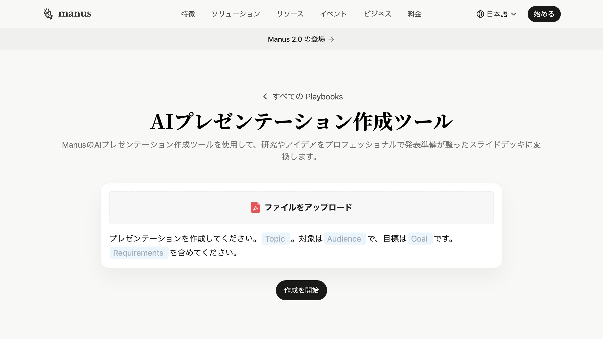This screenshot has width=603, height=339.
Task: Click the manus wordmark in header
Action: pyautogui.click(x=75, y=14)
